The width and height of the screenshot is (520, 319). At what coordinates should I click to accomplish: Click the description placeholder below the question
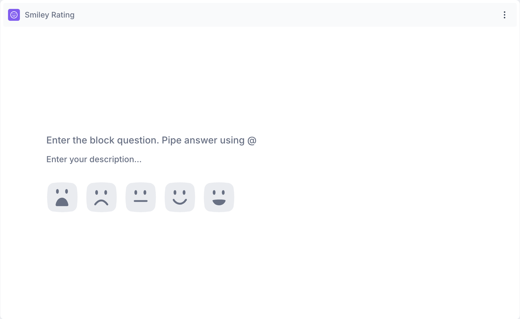(94, 159)
